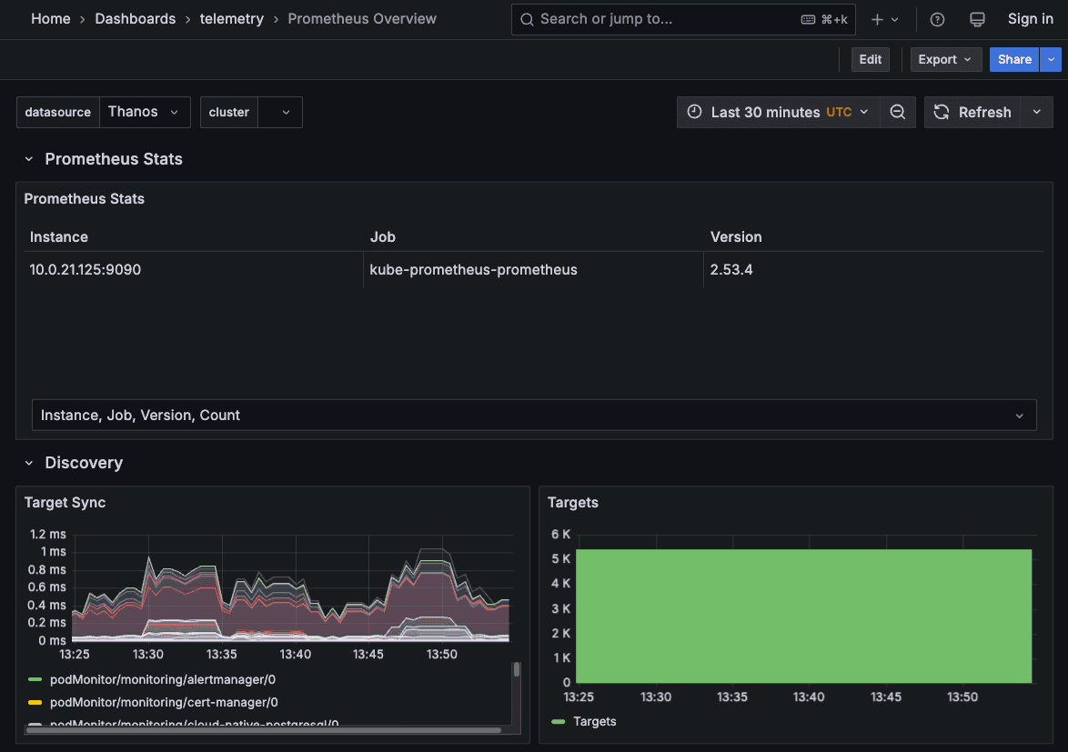Click the Instance column header

tap(58, 236)
